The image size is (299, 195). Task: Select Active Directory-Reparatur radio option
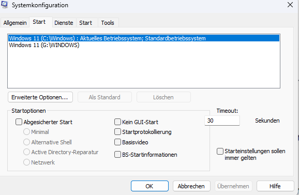pyautogui.click(x=26, y=152)
